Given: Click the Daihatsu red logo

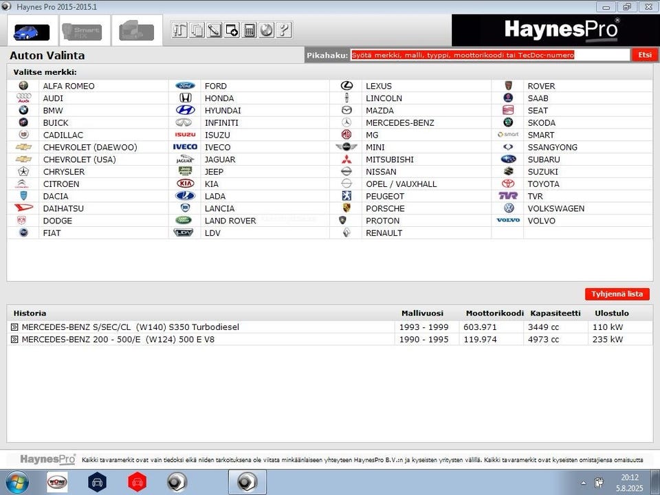Looking at the screenshot, I should (x=23, y=208).
